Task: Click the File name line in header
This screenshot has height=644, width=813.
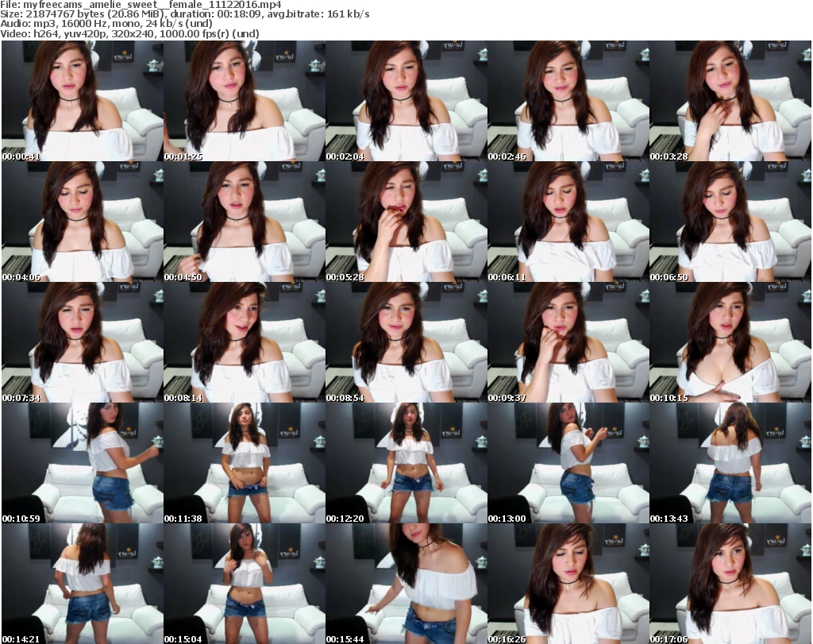Action: (x=141, y=5)
